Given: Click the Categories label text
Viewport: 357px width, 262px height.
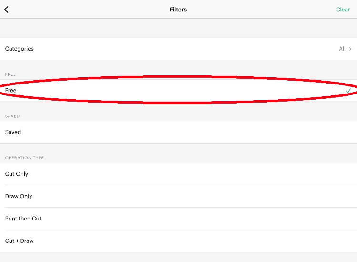Looking at the screenshot, I should pyautogui.click(x=20, y=49).
